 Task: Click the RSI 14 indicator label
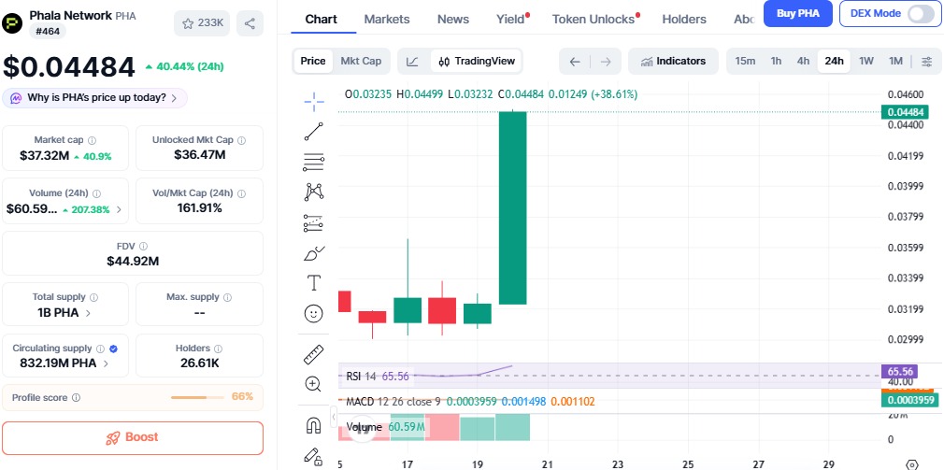pyautogui.click(x=361, y=377)
